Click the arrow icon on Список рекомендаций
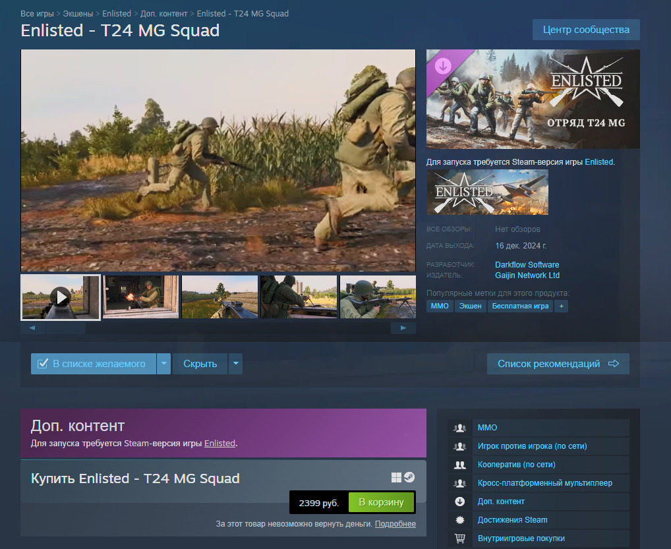 pos(614,364)
